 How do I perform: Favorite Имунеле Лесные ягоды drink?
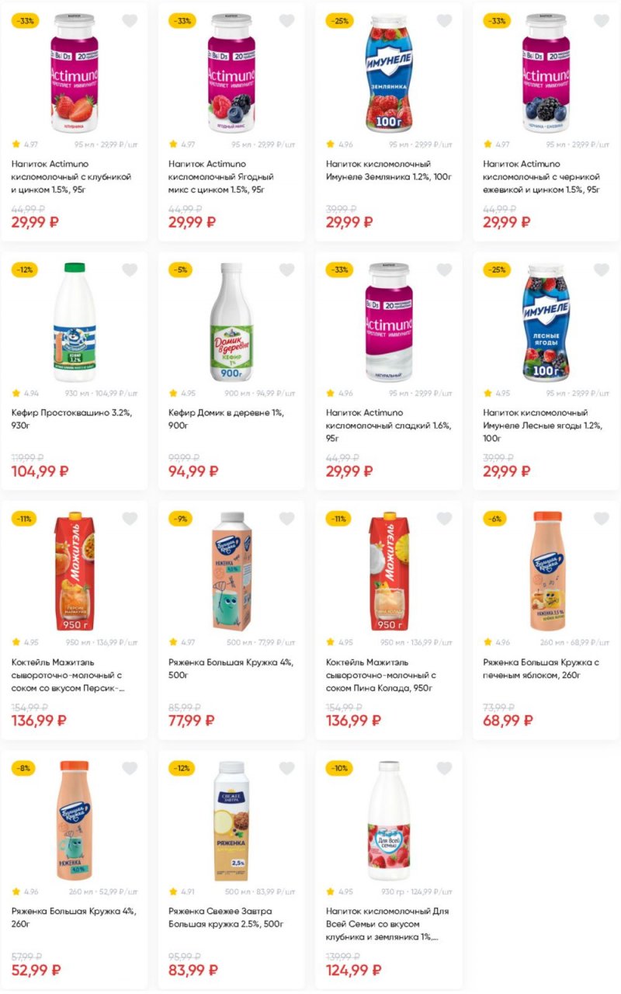[602, 270]
